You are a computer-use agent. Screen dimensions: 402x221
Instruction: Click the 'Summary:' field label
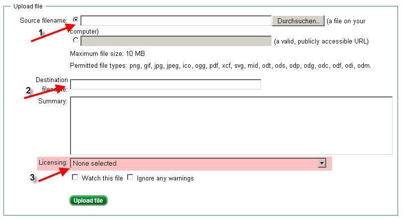point(53,101)
